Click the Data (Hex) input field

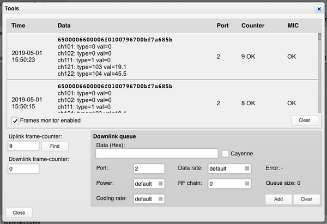tap(157, 154)
